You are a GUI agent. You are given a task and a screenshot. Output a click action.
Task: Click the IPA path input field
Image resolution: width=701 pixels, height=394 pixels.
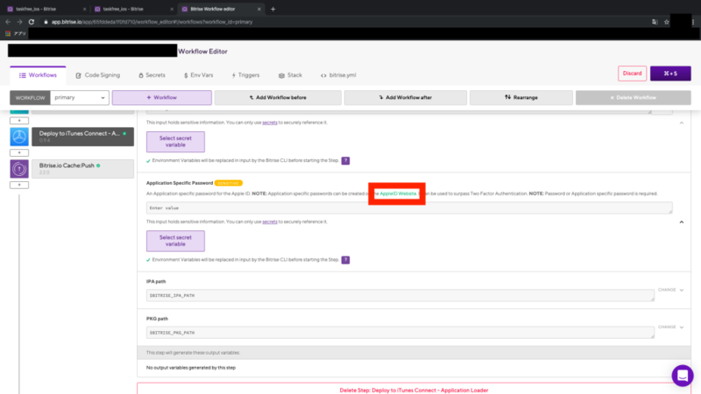coord(400,295)
